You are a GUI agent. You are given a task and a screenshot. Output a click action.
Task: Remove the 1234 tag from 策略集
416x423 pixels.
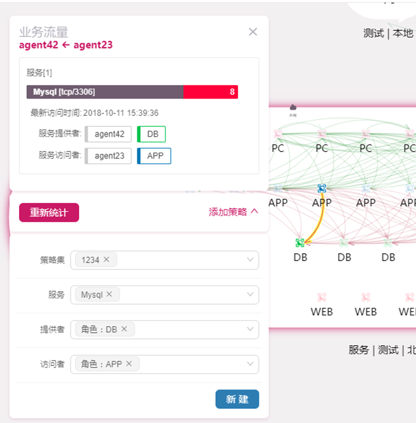coord(106,260)
